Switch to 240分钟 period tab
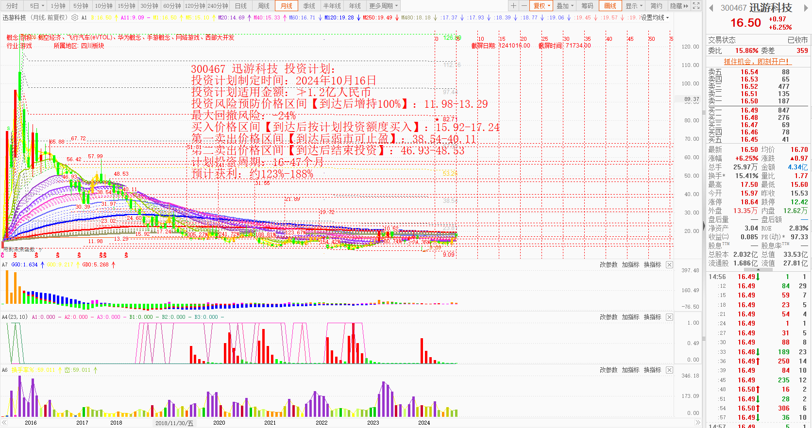 point(218,6)
